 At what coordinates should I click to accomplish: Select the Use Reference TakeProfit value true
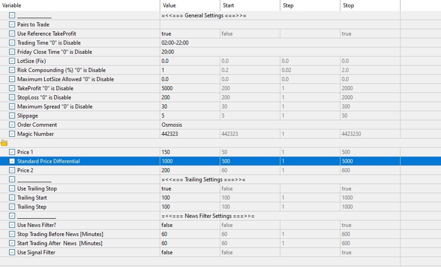(x=166, y=34)
